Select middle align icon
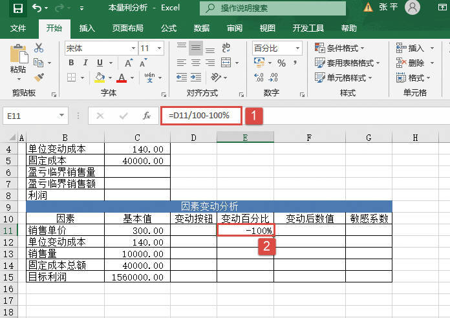The width and height of the screenshot is (450, 318). point(196,48)
